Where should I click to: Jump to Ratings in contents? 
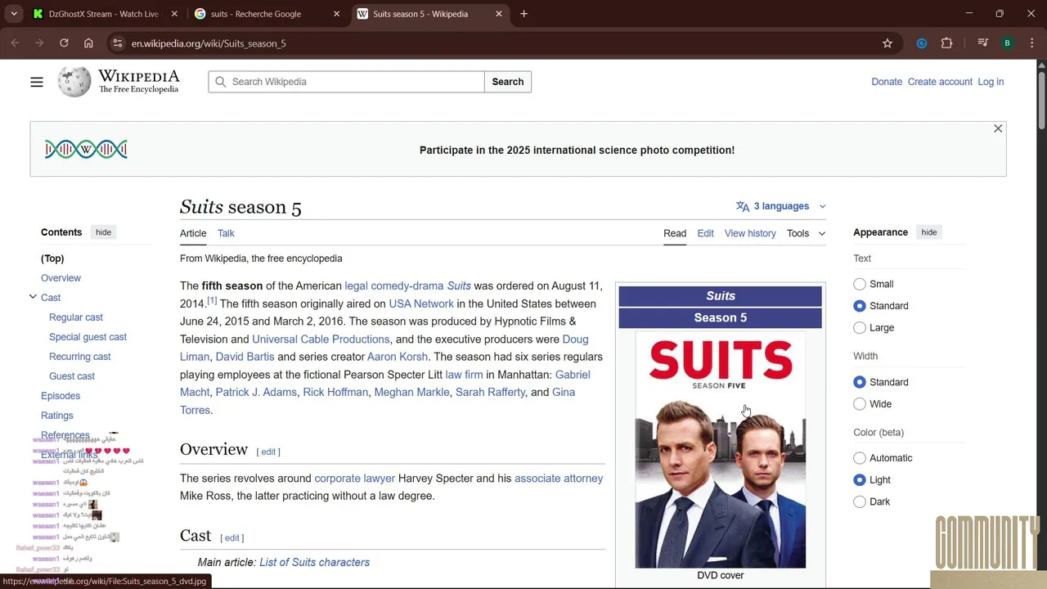(x=57, y=416)
